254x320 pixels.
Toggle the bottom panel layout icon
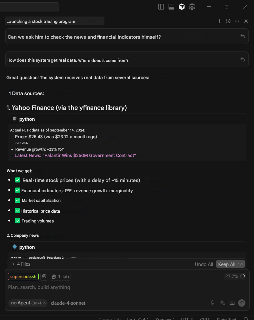pos(171,7)
